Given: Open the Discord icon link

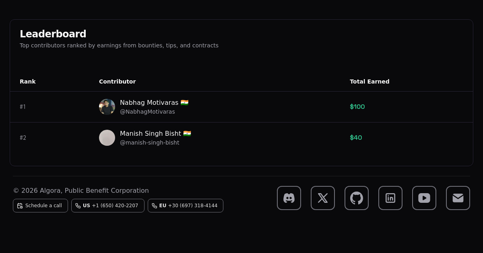Looking at the screenshot, I should pyautogui.click(x=289, y=198).
